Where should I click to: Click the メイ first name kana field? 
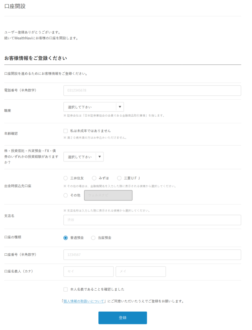point(140,271)
